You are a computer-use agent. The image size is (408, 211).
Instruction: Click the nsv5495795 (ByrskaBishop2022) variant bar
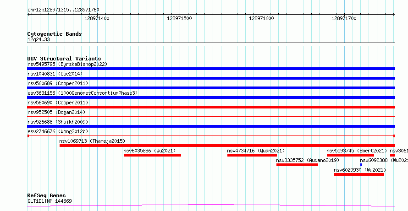point(211,69)
